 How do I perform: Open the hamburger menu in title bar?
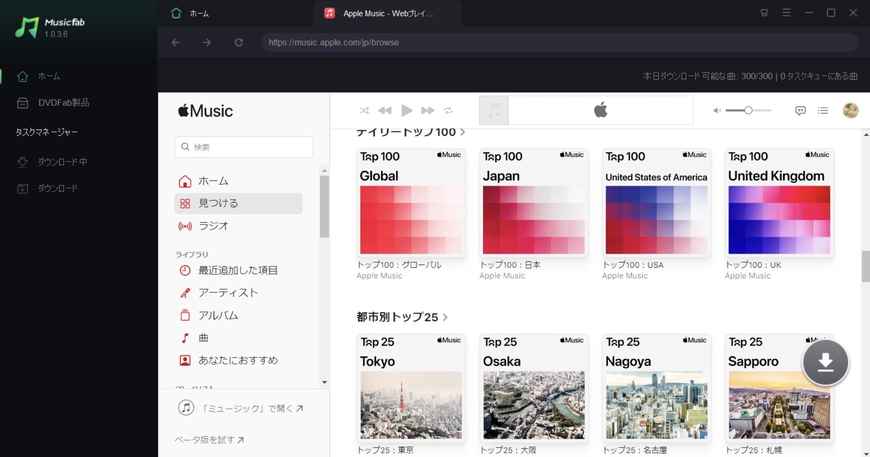(787, 13)
